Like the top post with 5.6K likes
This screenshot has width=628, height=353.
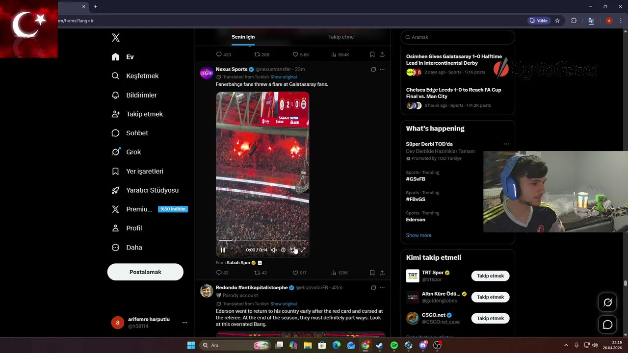pos(301,54)
